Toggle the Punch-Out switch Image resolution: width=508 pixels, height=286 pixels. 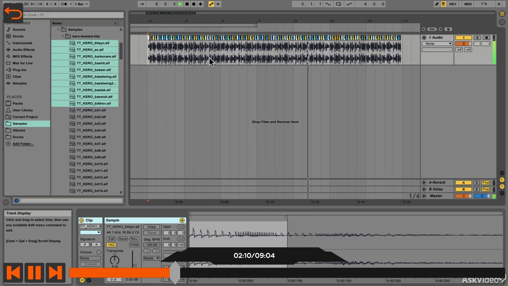pos(349,4)
